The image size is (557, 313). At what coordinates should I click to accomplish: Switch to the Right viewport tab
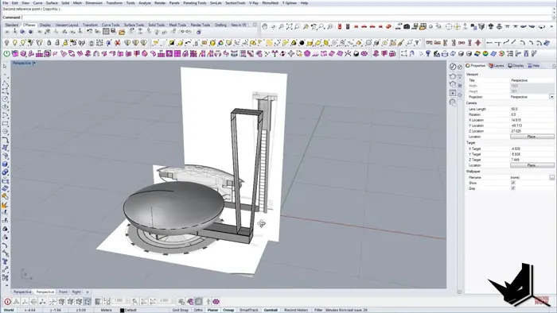pos(76,292)
